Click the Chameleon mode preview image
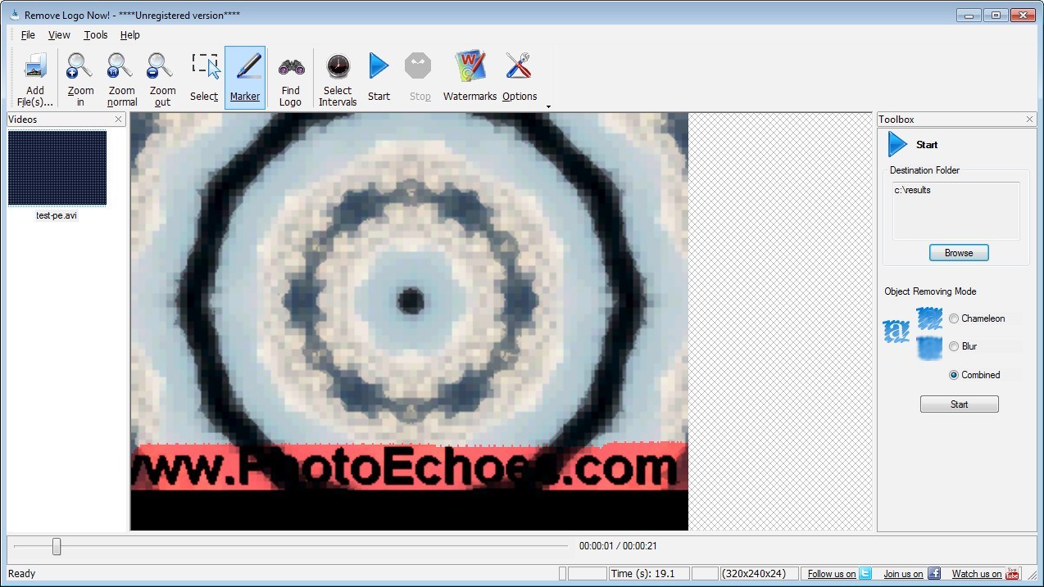This screenshot has width=1044, height=587. [929, 319]
